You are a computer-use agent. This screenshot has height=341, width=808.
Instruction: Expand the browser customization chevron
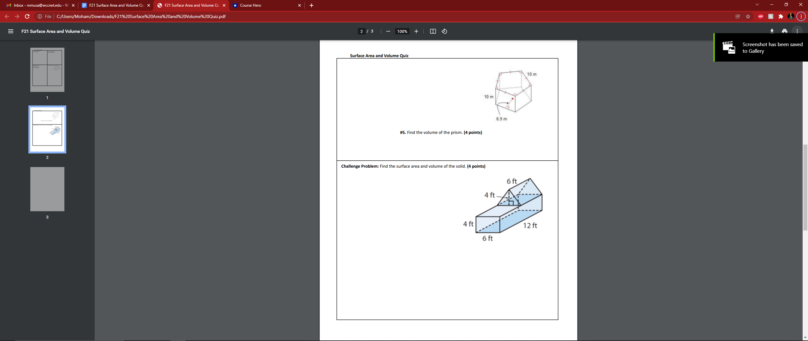757,4
